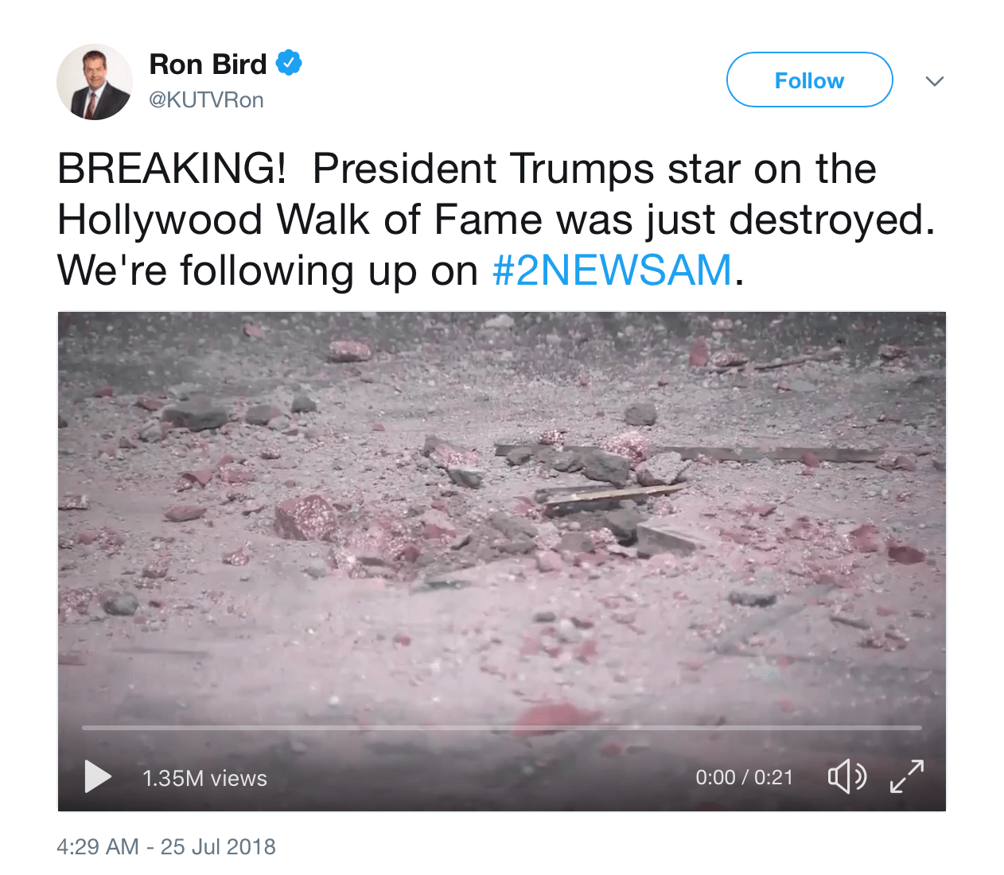Click the blue verified badge
Screen dimensions: 1004x875
(289, 63)
